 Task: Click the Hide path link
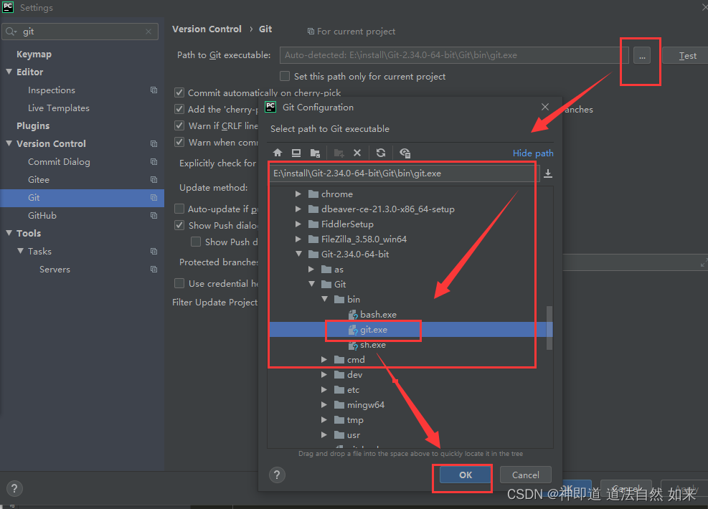pos(533,153)
